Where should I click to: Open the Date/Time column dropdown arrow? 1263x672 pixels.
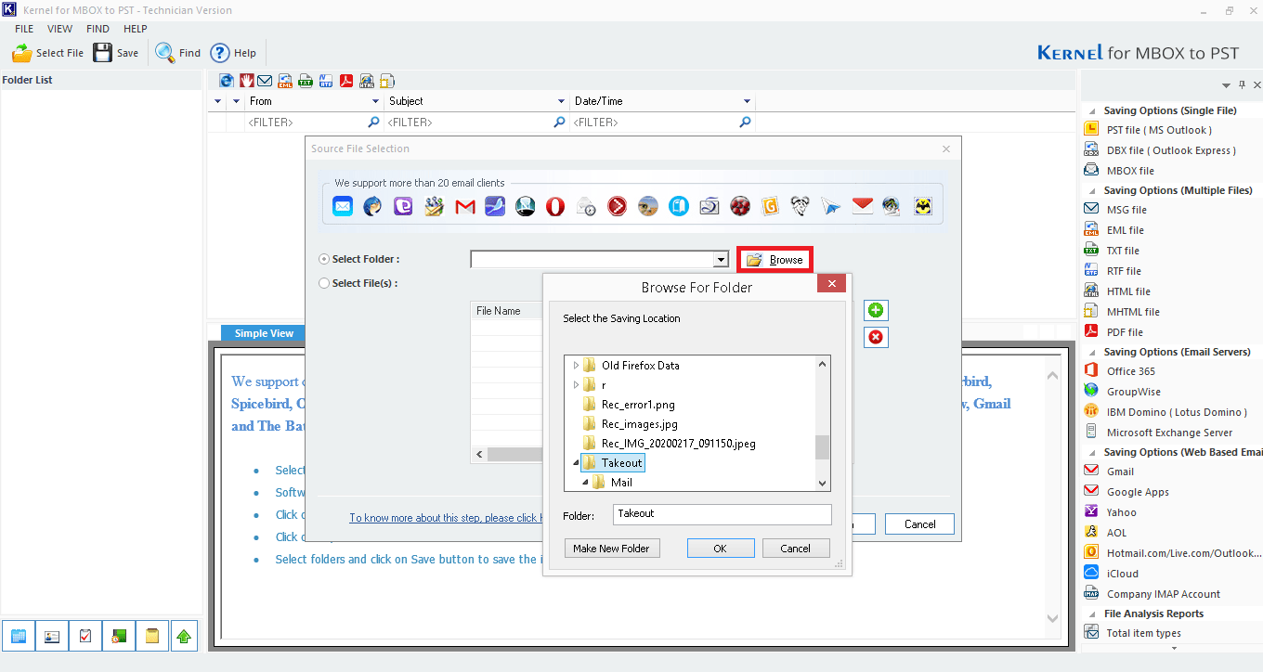click(x=747, y=101)
